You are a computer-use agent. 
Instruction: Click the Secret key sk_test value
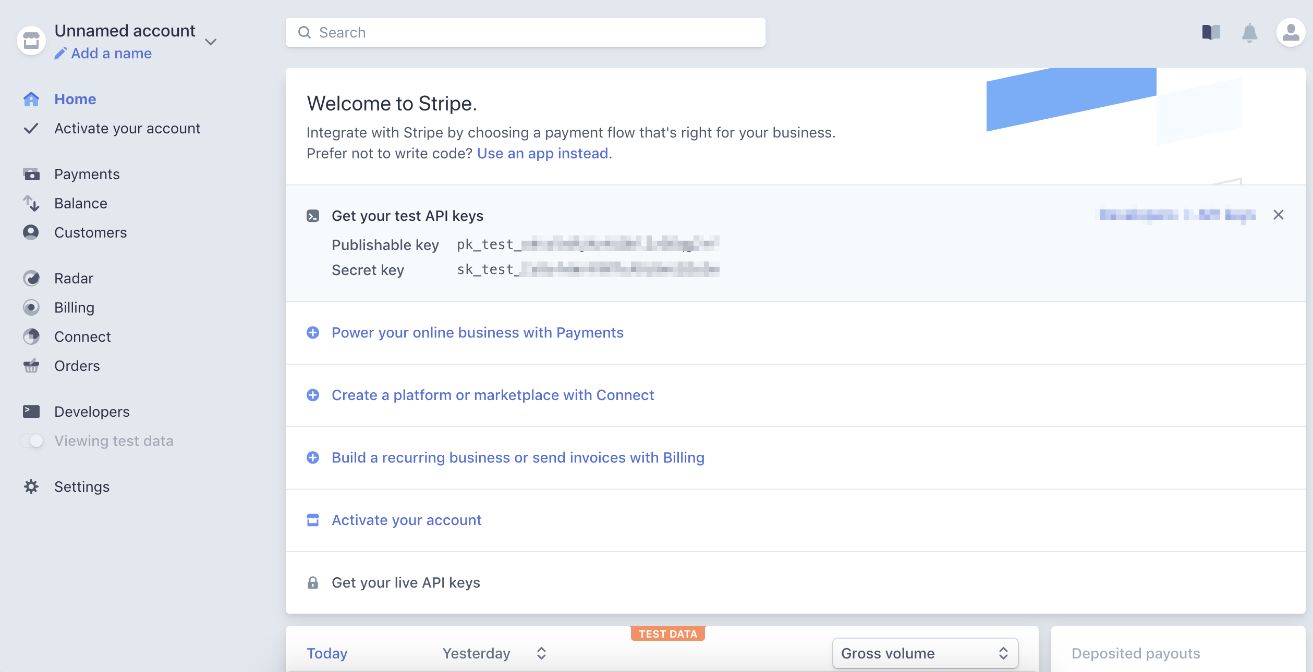(x=588, y=269)
